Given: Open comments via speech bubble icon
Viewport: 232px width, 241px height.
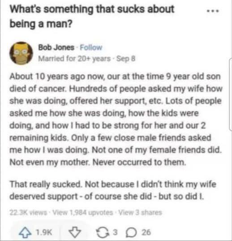Looking at the screenshot, I should pos(131,233).
